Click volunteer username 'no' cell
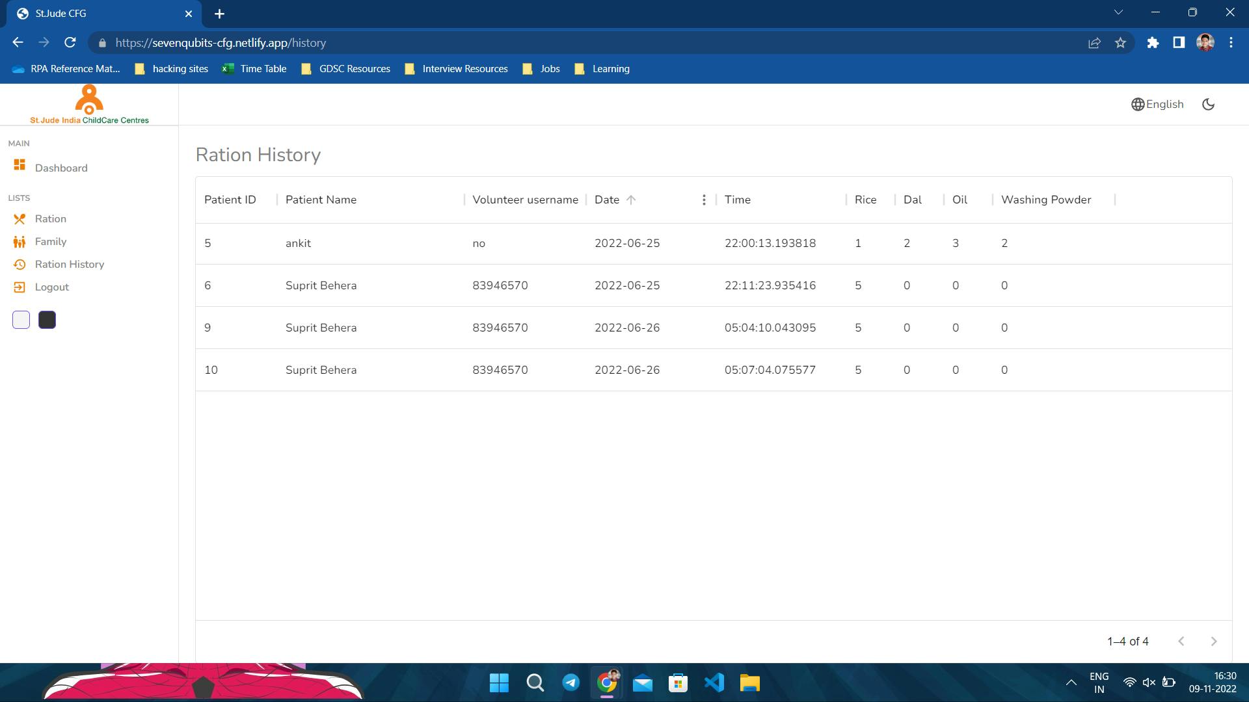 479,244
